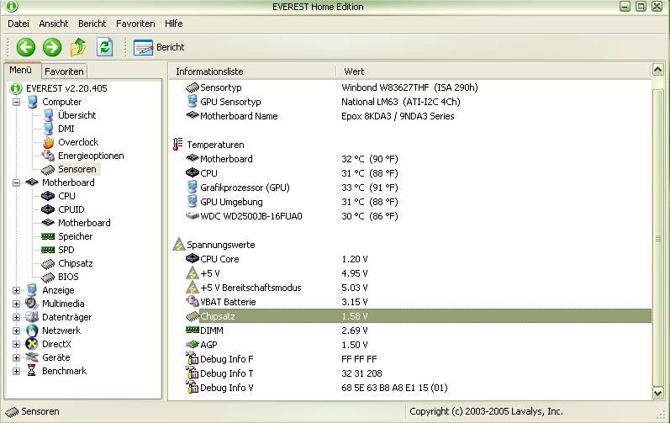Open the Ansicht menu
The image size is (670, 423).
54,24
